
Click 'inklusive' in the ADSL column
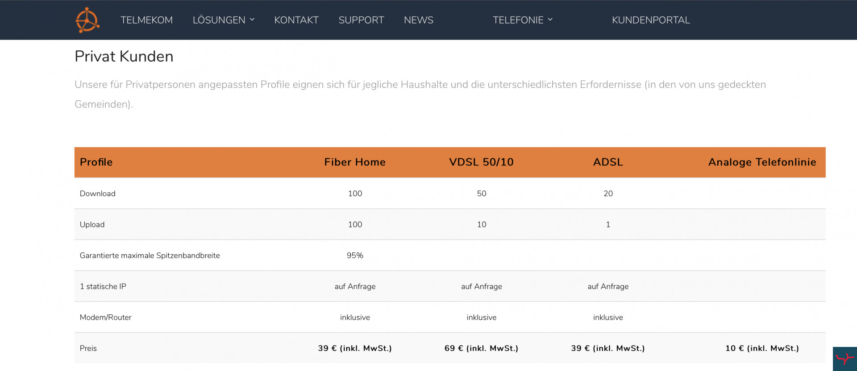click(x=608, y=317)
